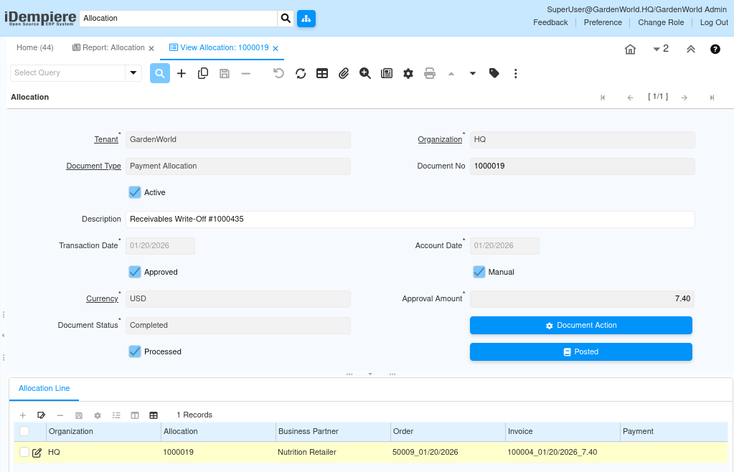Expand the Select Query dropdown

(x=133, y=73)
